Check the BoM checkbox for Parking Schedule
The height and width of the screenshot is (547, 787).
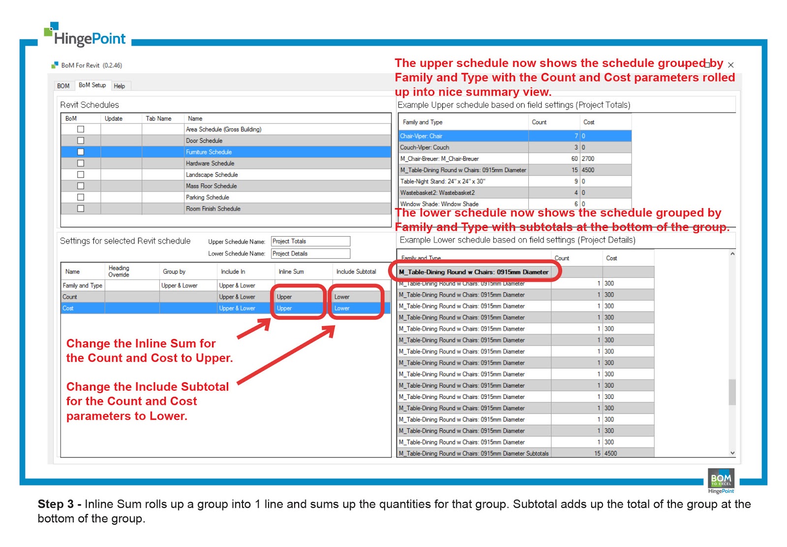(80, 197)
